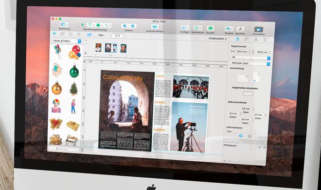The width and height of the screenshot is (321, 190).
Task: Open the Schriften fonts panel
Action: point(240,29)
